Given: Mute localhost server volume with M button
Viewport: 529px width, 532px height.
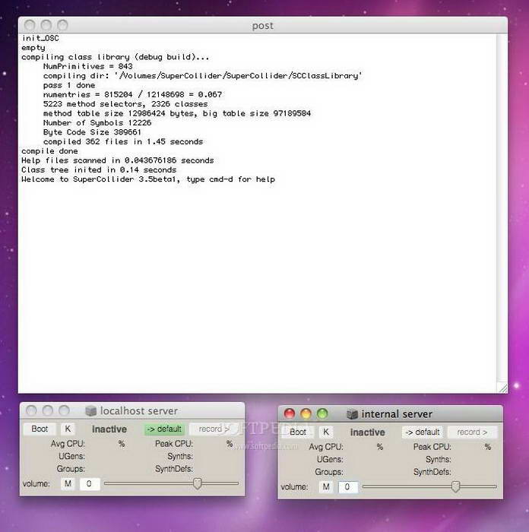Looking at the screenshot, I should coord(68,483).
